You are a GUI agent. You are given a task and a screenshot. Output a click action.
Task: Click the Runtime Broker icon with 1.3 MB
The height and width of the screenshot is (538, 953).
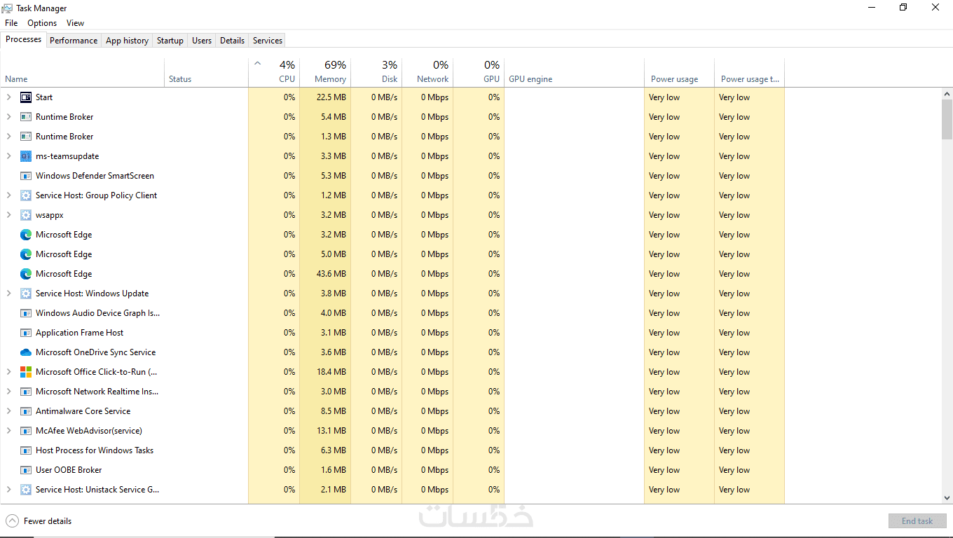[26, 137]
